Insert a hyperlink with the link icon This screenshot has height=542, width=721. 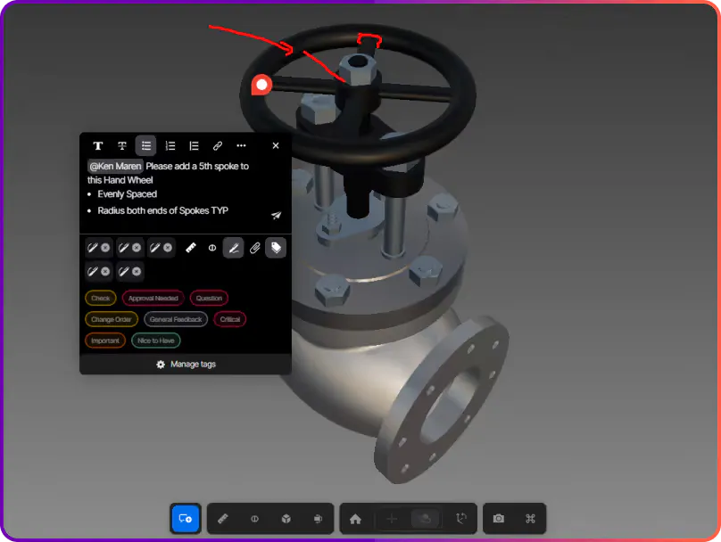click(x=218, y=146)
